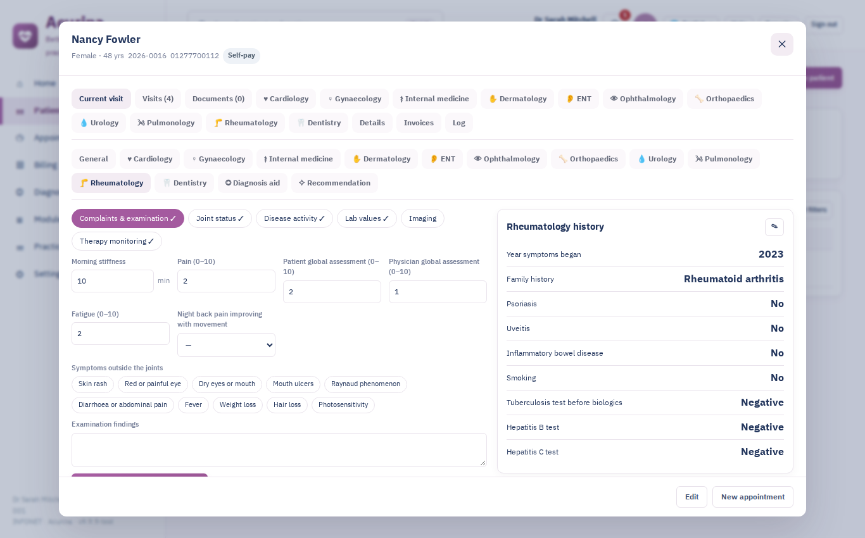This screenshot has width=865, height=538.
Task: Open the Recommendation sparkle section
Action: tap(334, 183)
